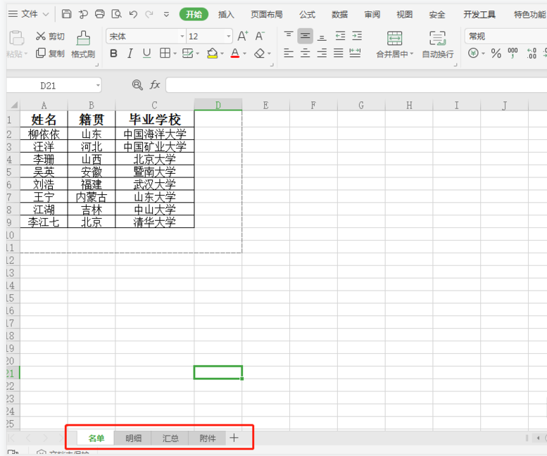Select the Format Painter (格式刷)
The width and height of the screenshot is (547, 456).
pos(83,44)
